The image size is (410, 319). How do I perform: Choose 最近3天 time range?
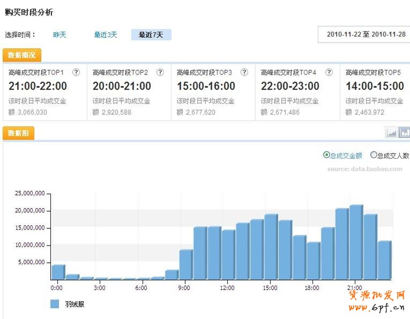[x=106, y=35]
